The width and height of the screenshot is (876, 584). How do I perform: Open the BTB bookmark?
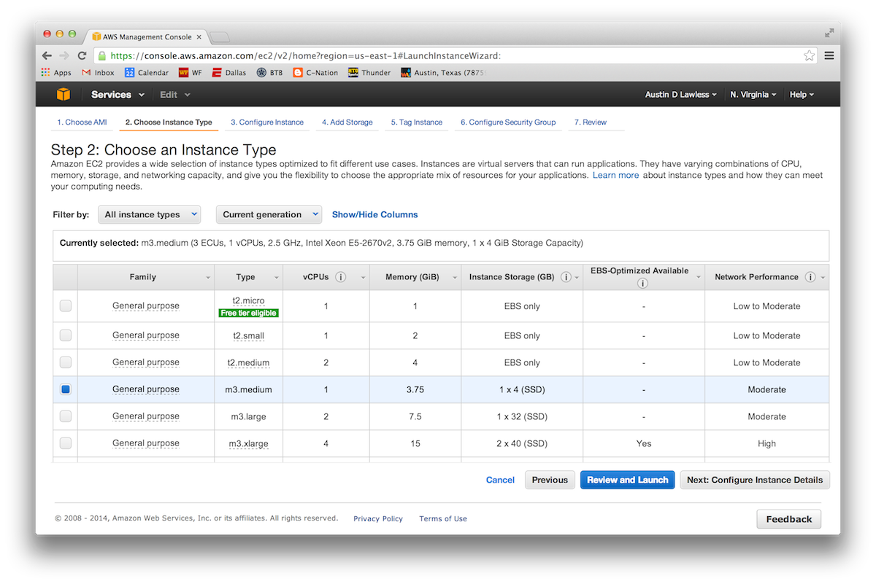(269, 73)
